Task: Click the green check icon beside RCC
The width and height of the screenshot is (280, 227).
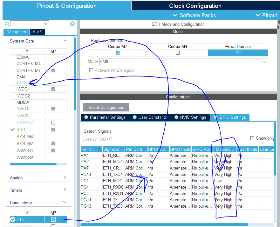Action: pyautogui.click(x=12, y=130)
